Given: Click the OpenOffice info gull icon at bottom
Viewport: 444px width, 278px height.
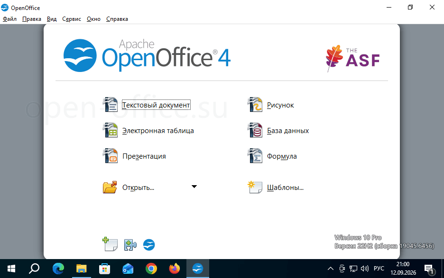Looking at the screenshot, I should pyautogui.click(x=149, y=245).
